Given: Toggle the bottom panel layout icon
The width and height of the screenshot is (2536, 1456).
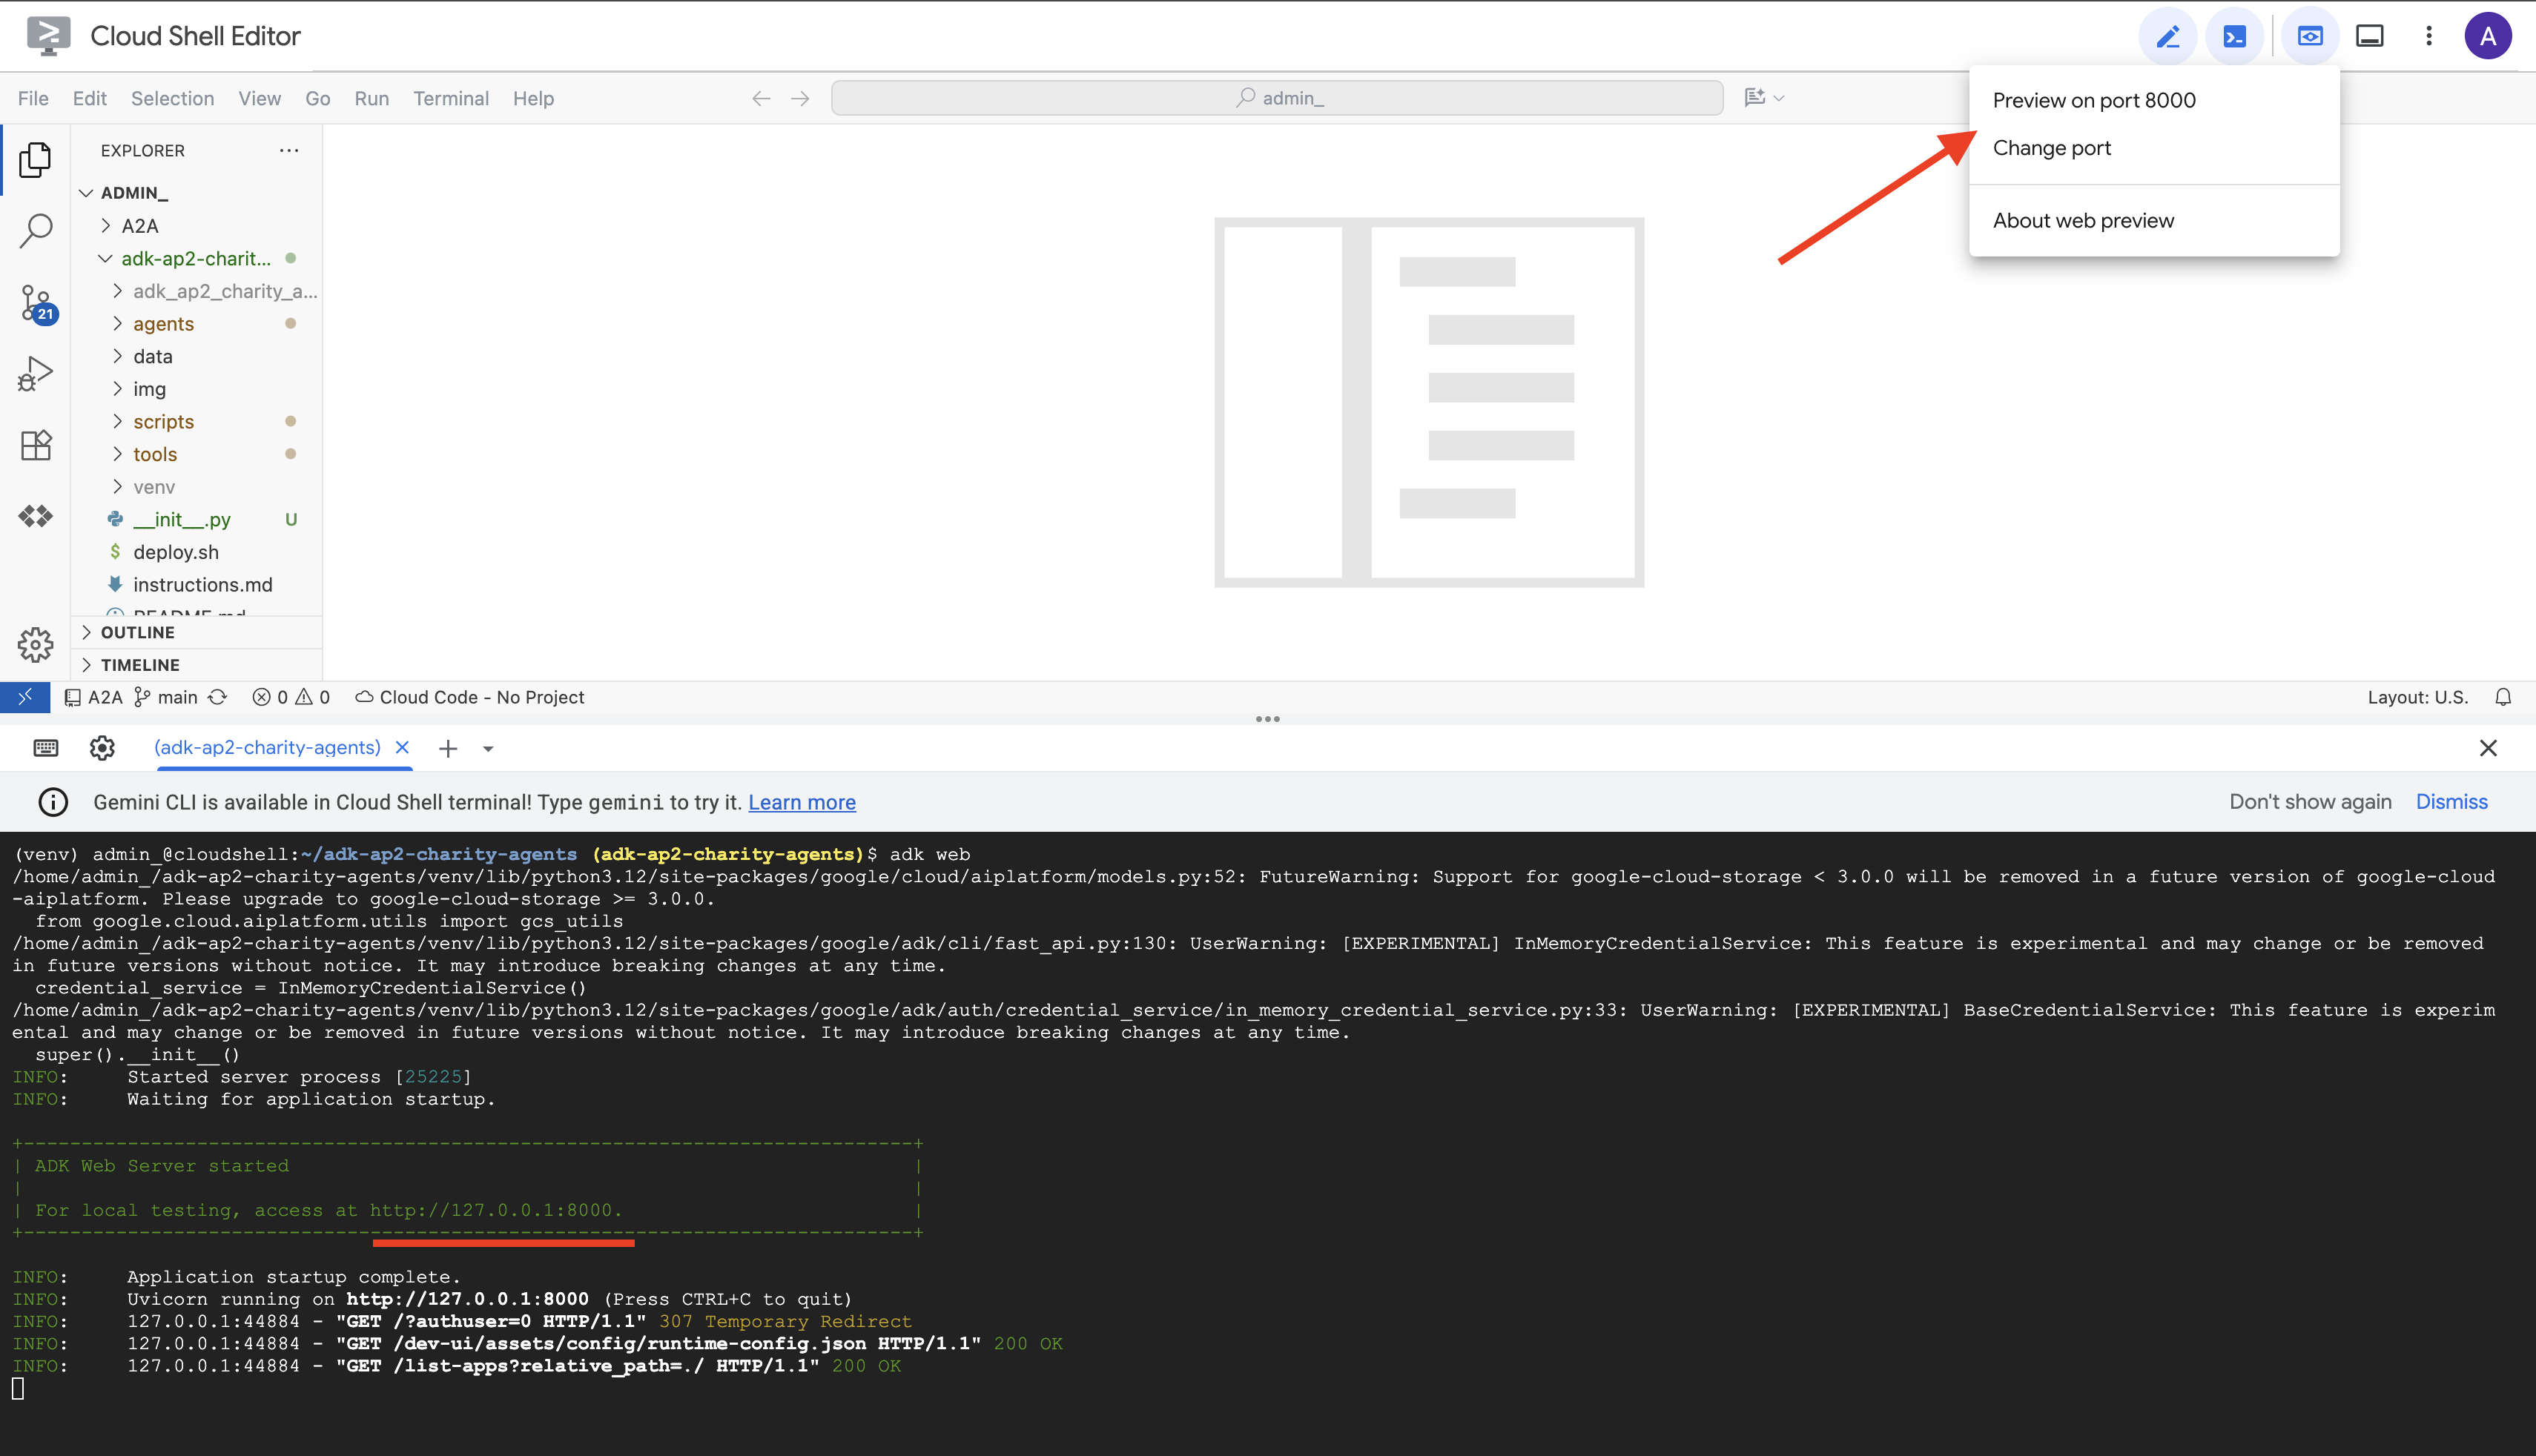Looking at the screenshot, I should (x=2369, y=35).
